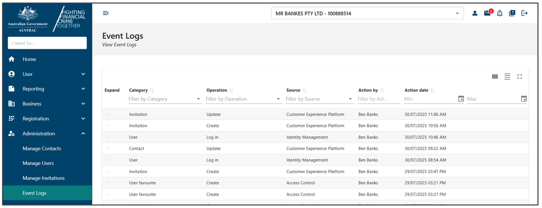The height and width of the screenshot is (208, 542).
Task: Click the AUSTRAC government logo
Action: [x=27, y=18]
